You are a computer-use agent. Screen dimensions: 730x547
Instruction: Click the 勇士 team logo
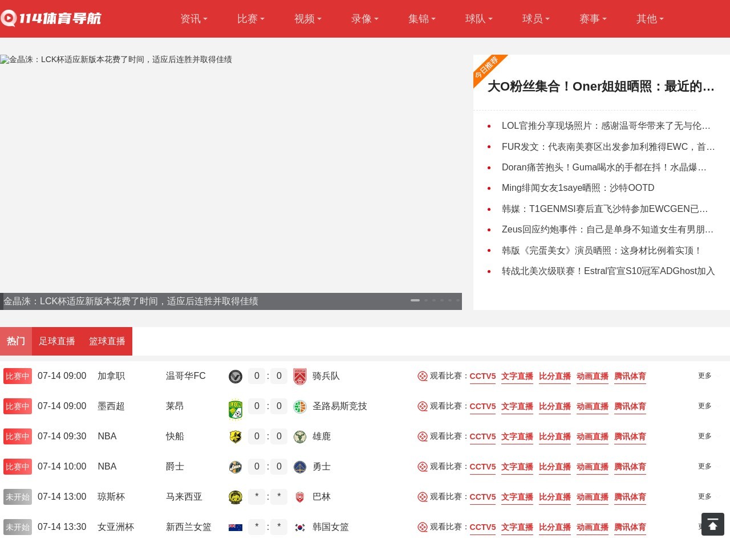coord(299,467)
